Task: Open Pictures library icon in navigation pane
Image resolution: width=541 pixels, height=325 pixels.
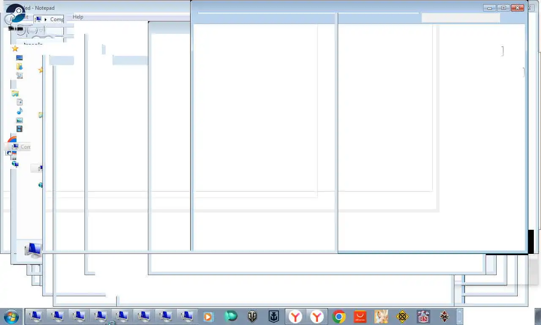Action: coord(19,120)
